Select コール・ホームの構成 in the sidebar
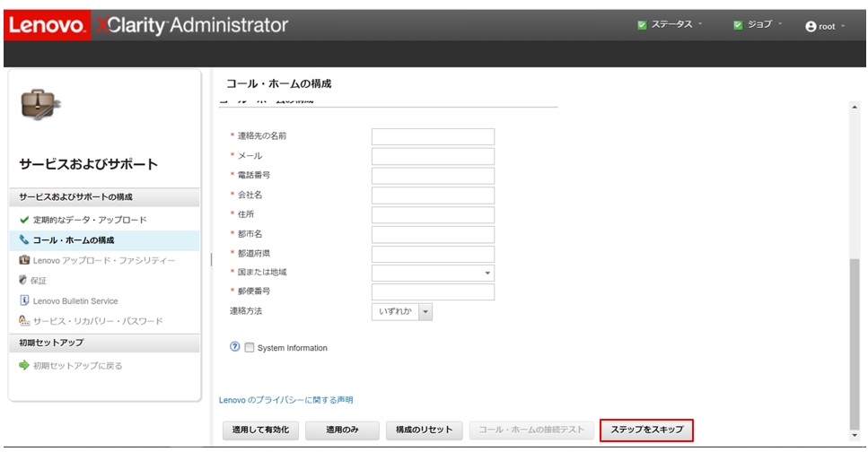Viewport: 868px width, 452px height. [74, 240]
